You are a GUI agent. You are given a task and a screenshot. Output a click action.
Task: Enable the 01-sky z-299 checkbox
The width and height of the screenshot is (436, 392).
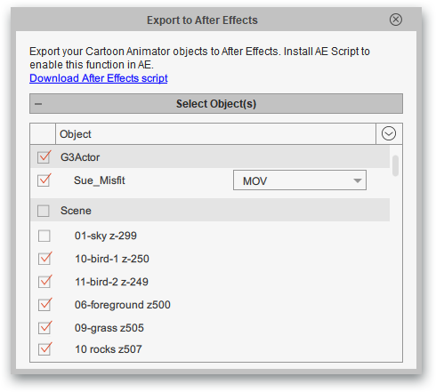pyautogui.click(x=44, y=236)
